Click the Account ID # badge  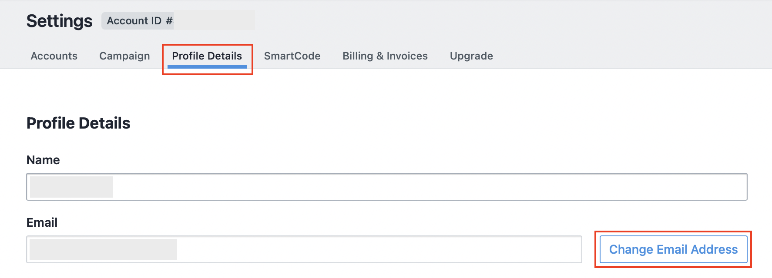click(178, 21)
